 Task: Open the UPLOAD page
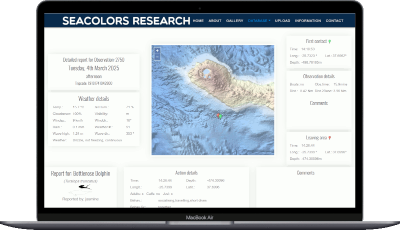click(282, 21)
